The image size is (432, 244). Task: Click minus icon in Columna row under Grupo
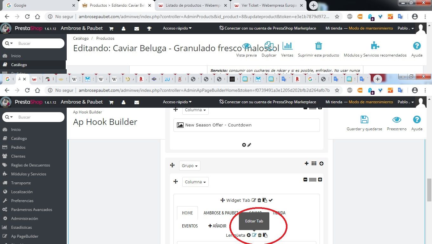click(x=306, y=180)
